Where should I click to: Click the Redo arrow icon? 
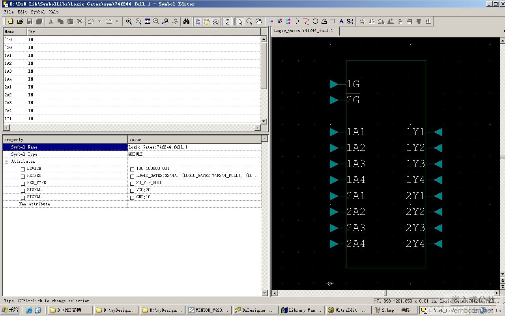click(108, 21)
